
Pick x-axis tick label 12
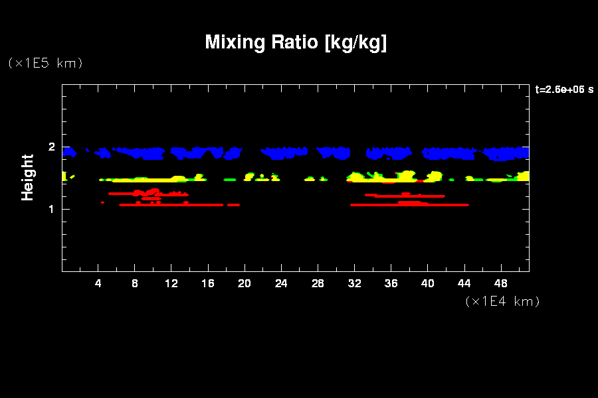pos(171,284)
